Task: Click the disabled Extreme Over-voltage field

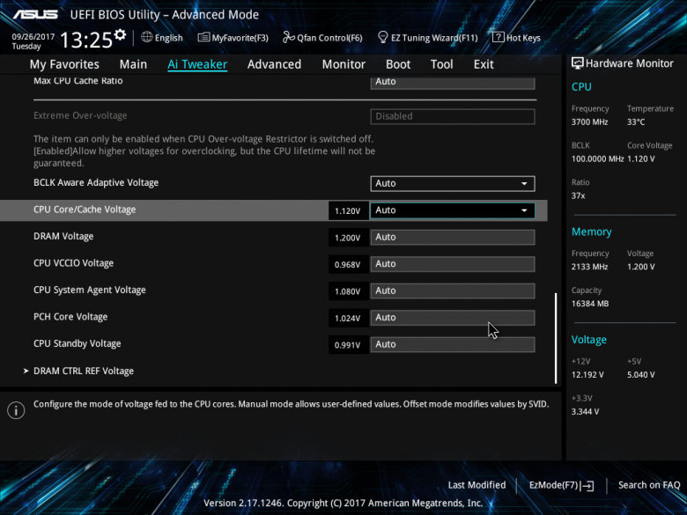Action: pos(453,116)
